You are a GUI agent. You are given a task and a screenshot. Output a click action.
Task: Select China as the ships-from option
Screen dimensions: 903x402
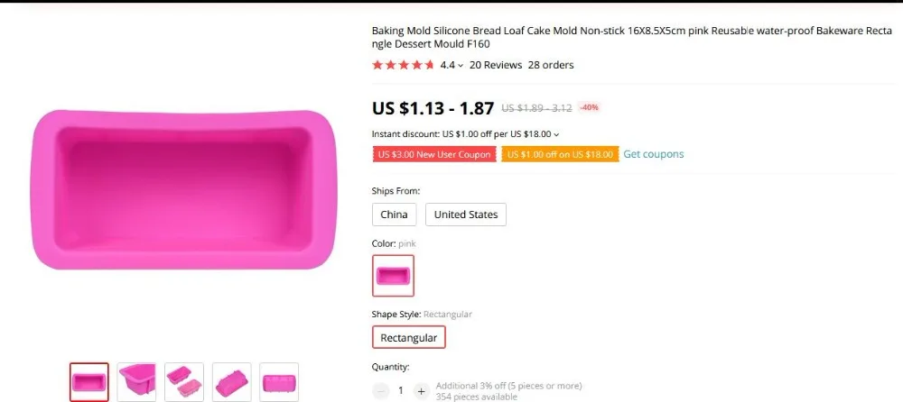tap(394, 215)
